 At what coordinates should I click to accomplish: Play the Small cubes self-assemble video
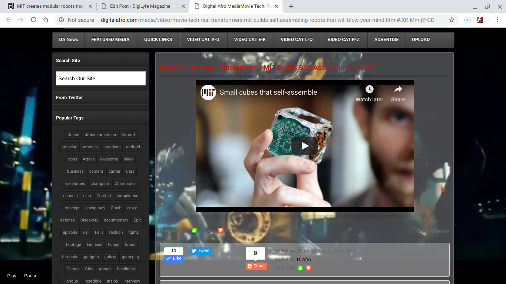(x=305, y=146)
